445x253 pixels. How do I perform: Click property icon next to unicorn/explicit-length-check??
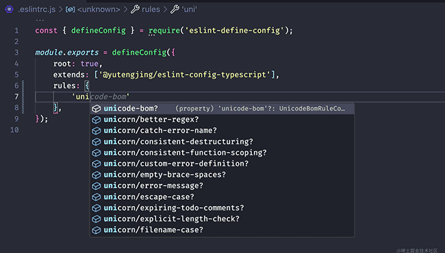[x=97, y=219]
